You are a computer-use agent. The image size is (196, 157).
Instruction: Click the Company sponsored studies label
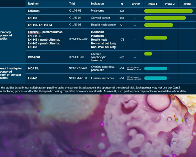tap(6, 35)
